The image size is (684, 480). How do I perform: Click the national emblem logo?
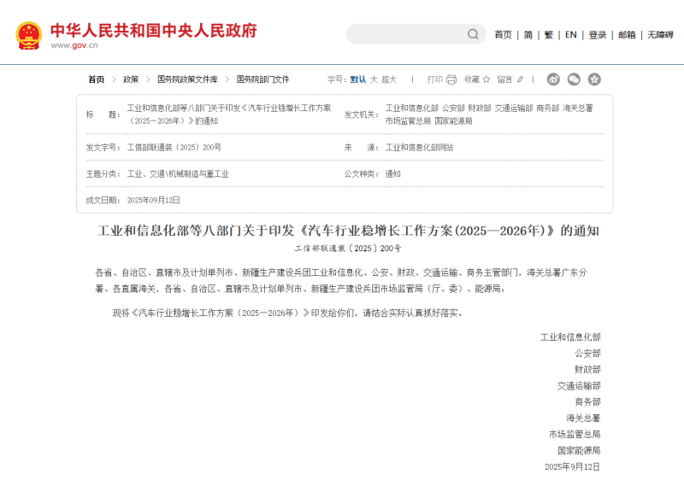point(29,34)
